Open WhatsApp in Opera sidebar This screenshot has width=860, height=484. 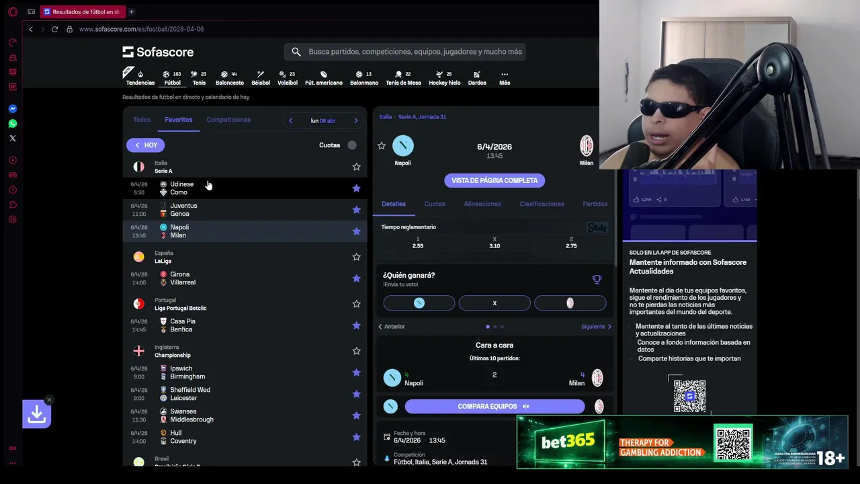tap(12, 124)
